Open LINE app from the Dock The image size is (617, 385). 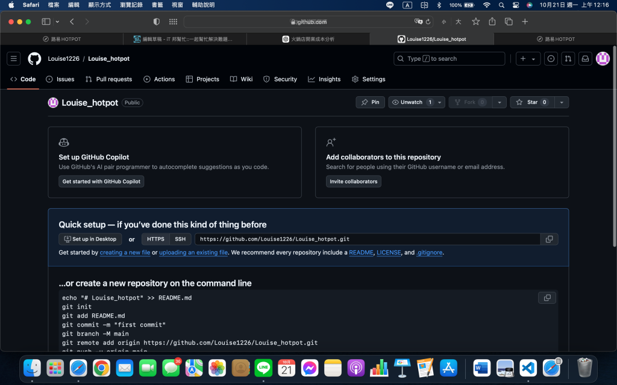tap(263, 369)
